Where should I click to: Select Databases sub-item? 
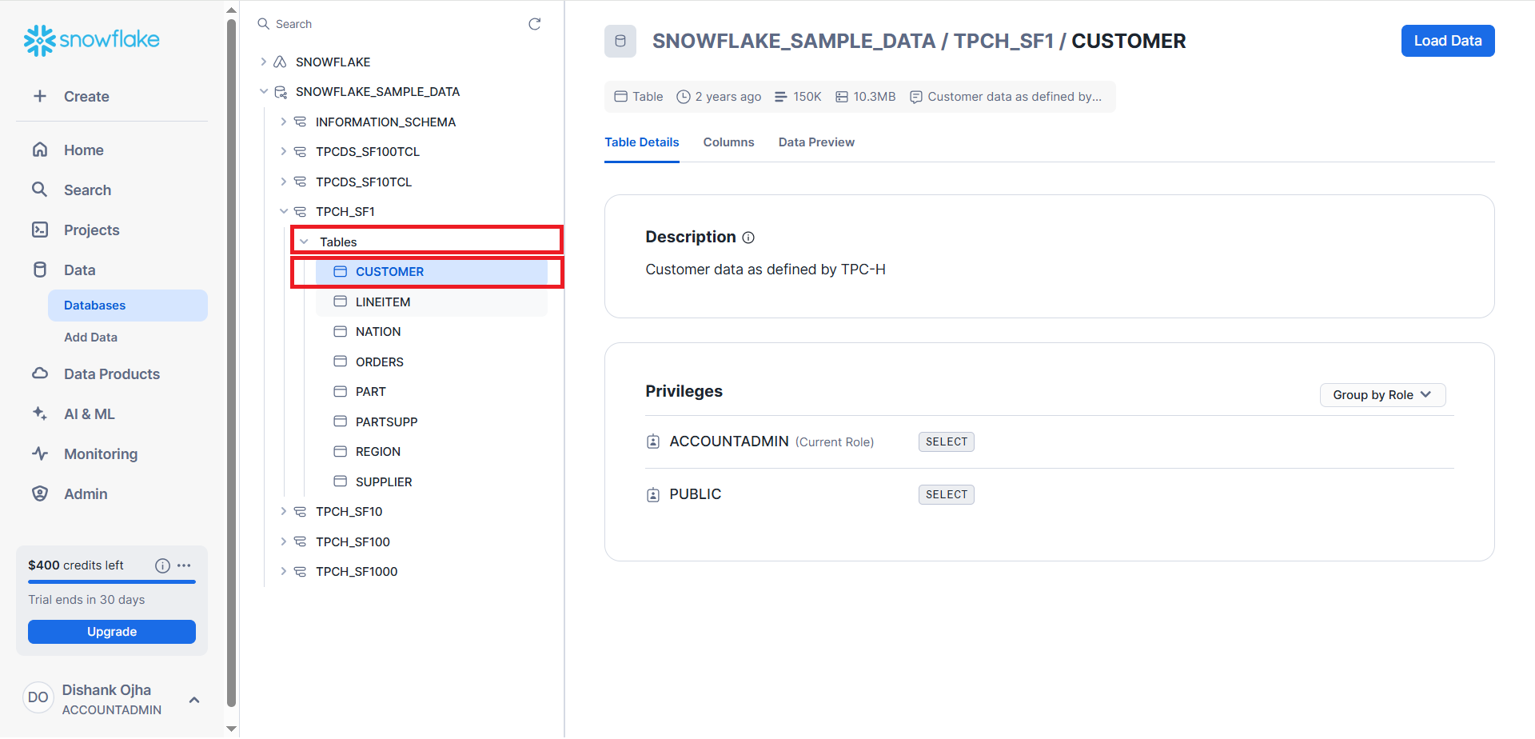(x=128, y=306)
